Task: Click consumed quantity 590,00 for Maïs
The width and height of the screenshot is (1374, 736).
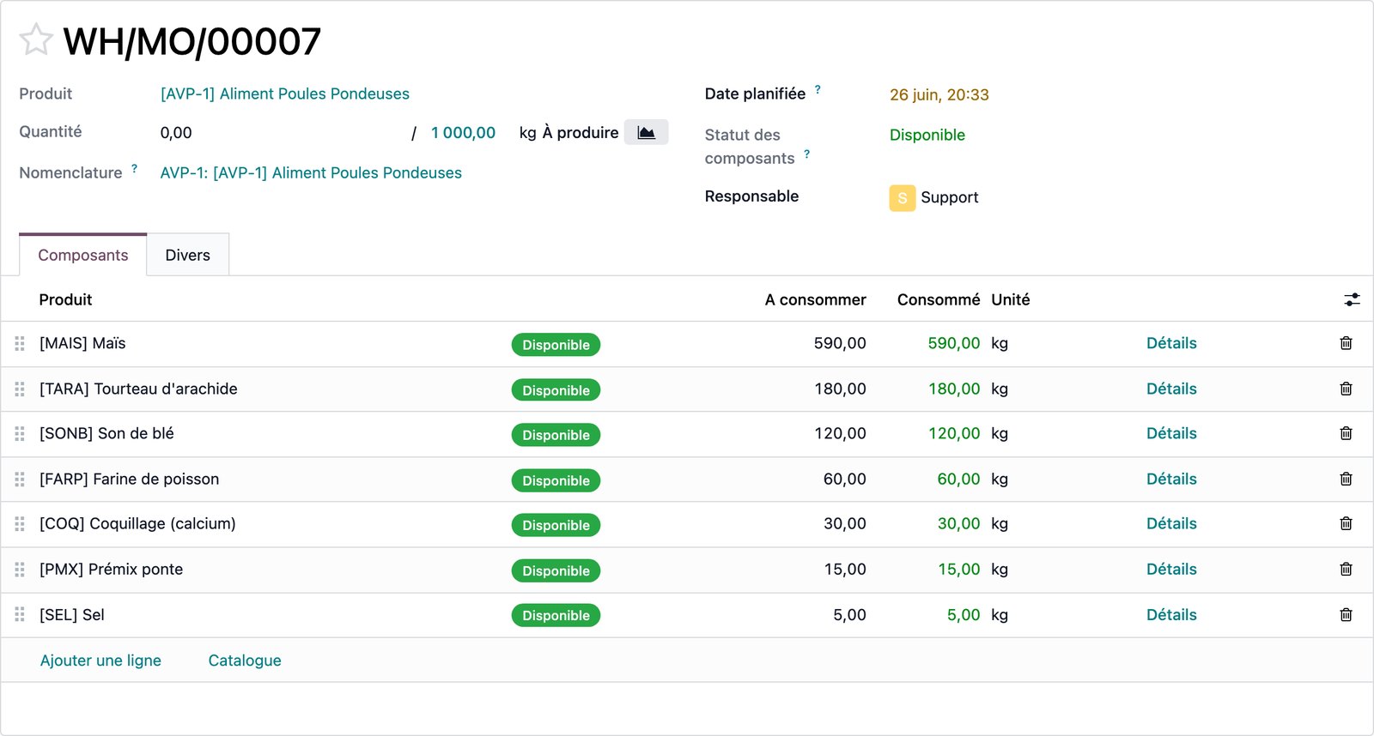Action: [954, 343]
